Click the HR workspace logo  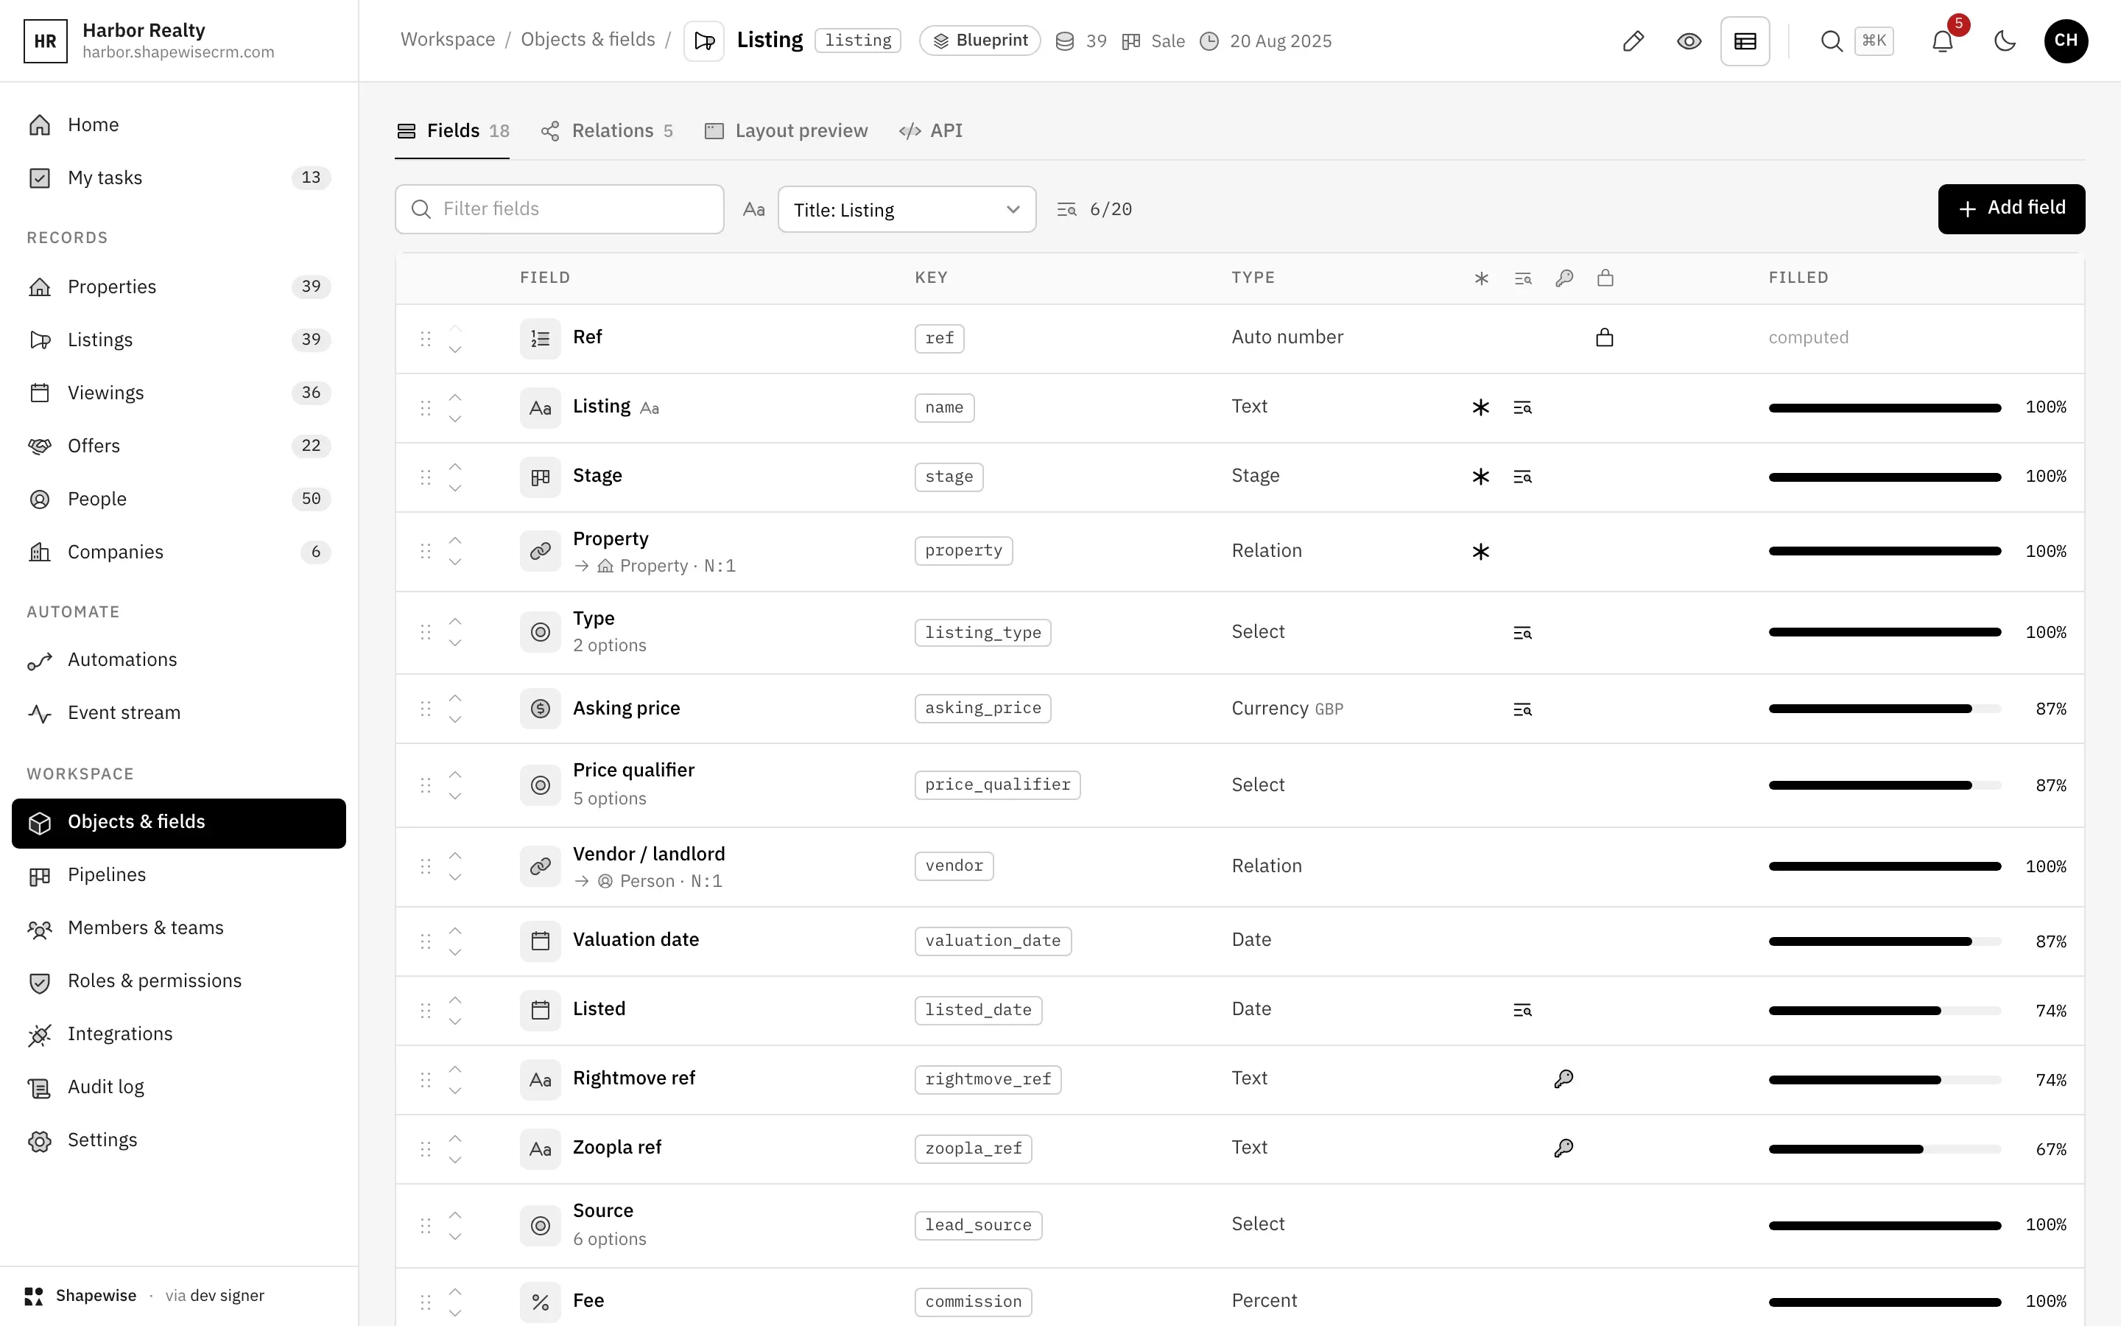pyautogui.click(x=46, y=41)
